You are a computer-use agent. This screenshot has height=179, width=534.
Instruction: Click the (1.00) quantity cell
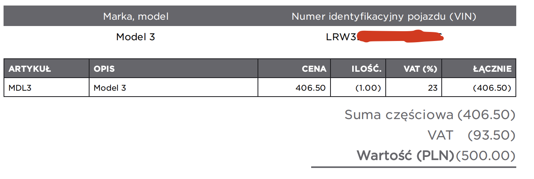tap(358, 88)
